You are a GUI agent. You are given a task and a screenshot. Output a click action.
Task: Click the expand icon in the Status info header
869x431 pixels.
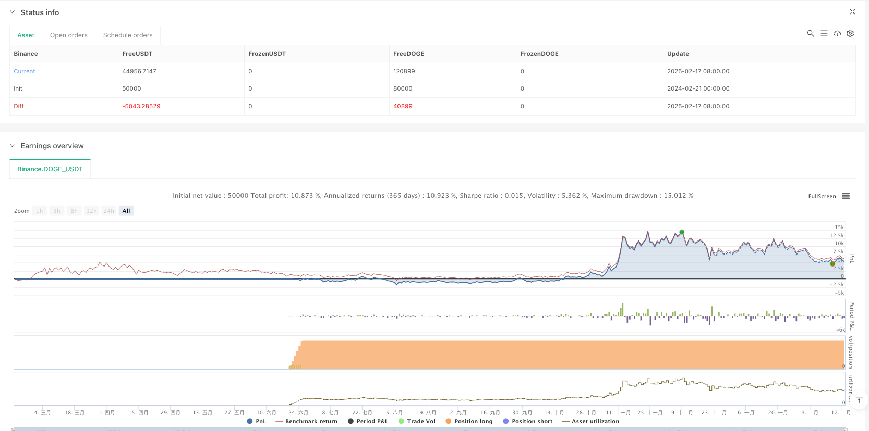click(852, 11)
